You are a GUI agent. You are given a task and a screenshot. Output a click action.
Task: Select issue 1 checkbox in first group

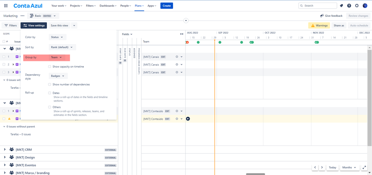pyautogui.click(x=4, y=57)
